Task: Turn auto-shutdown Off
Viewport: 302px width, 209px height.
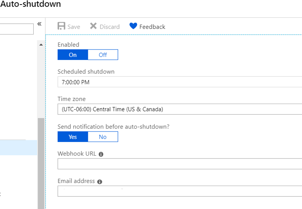Action: 103,54
